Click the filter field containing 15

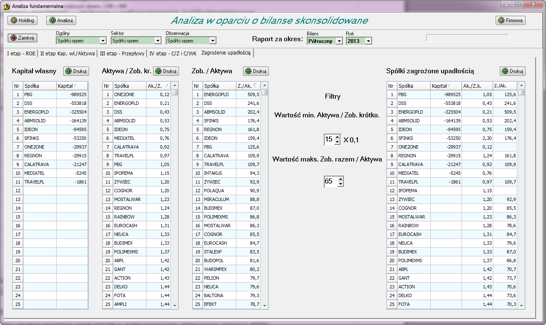[329, 139]
